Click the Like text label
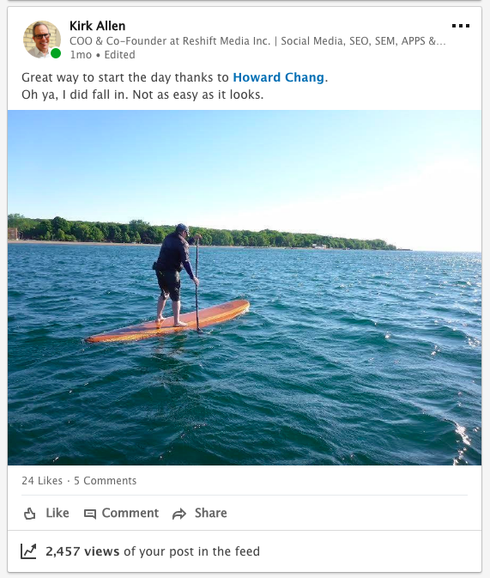This screenshot has height=578, width=490. [x=57, y=513]
